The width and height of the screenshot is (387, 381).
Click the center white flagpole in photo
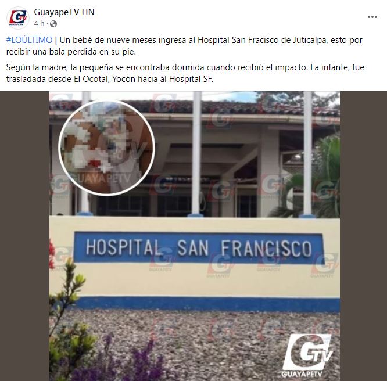point(197,153)
